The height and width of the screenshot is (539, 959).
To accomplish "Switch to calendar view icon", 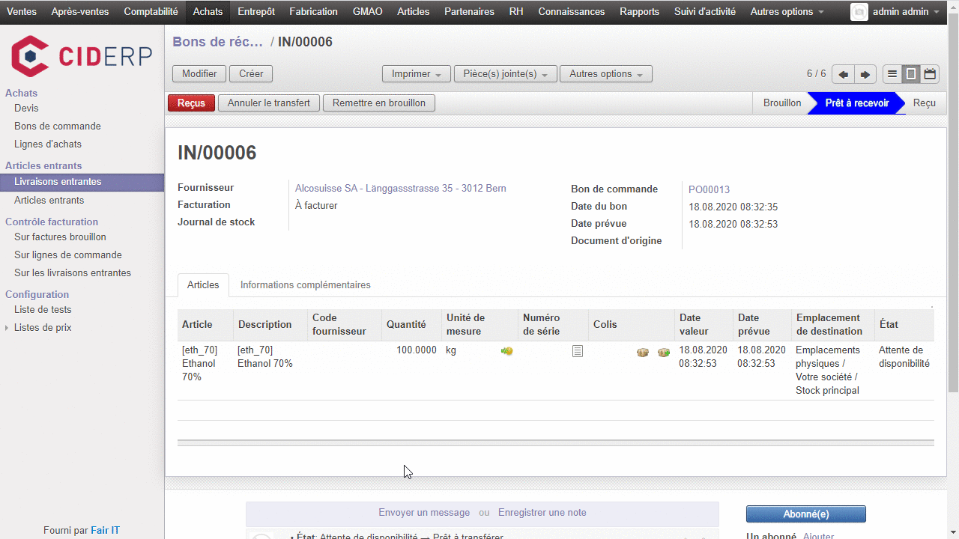I will (x=930, y=74).
